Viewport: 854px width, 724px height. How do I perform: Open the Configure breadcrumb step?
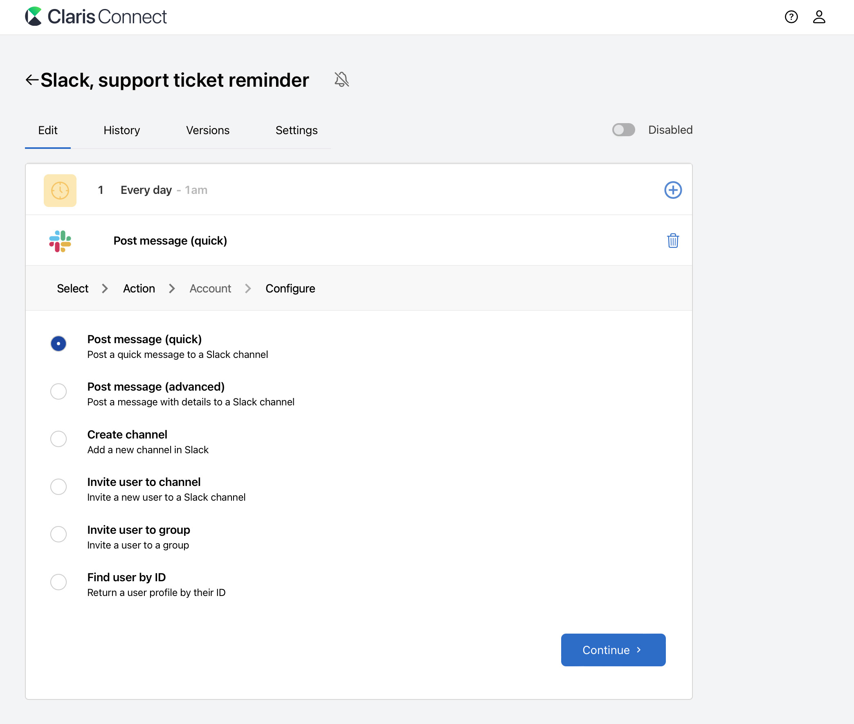click(290, 288)
